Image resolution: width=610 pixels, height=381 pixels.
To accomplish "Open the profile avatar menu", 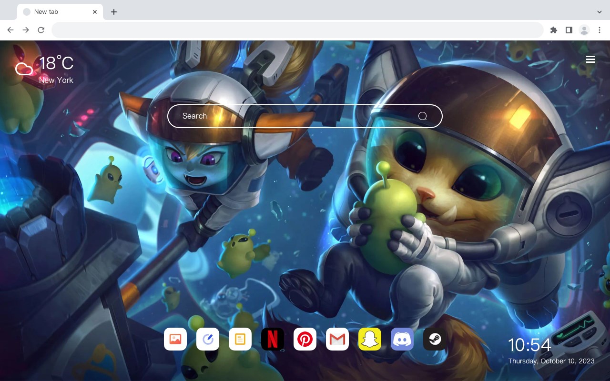I will [x=584, y=30].
